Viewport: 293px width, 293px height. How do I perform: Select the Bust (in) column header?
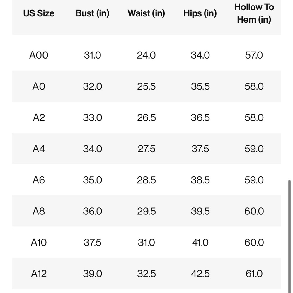92,13
